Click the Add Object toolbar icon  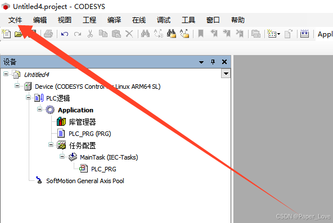[x=272, y=34]
